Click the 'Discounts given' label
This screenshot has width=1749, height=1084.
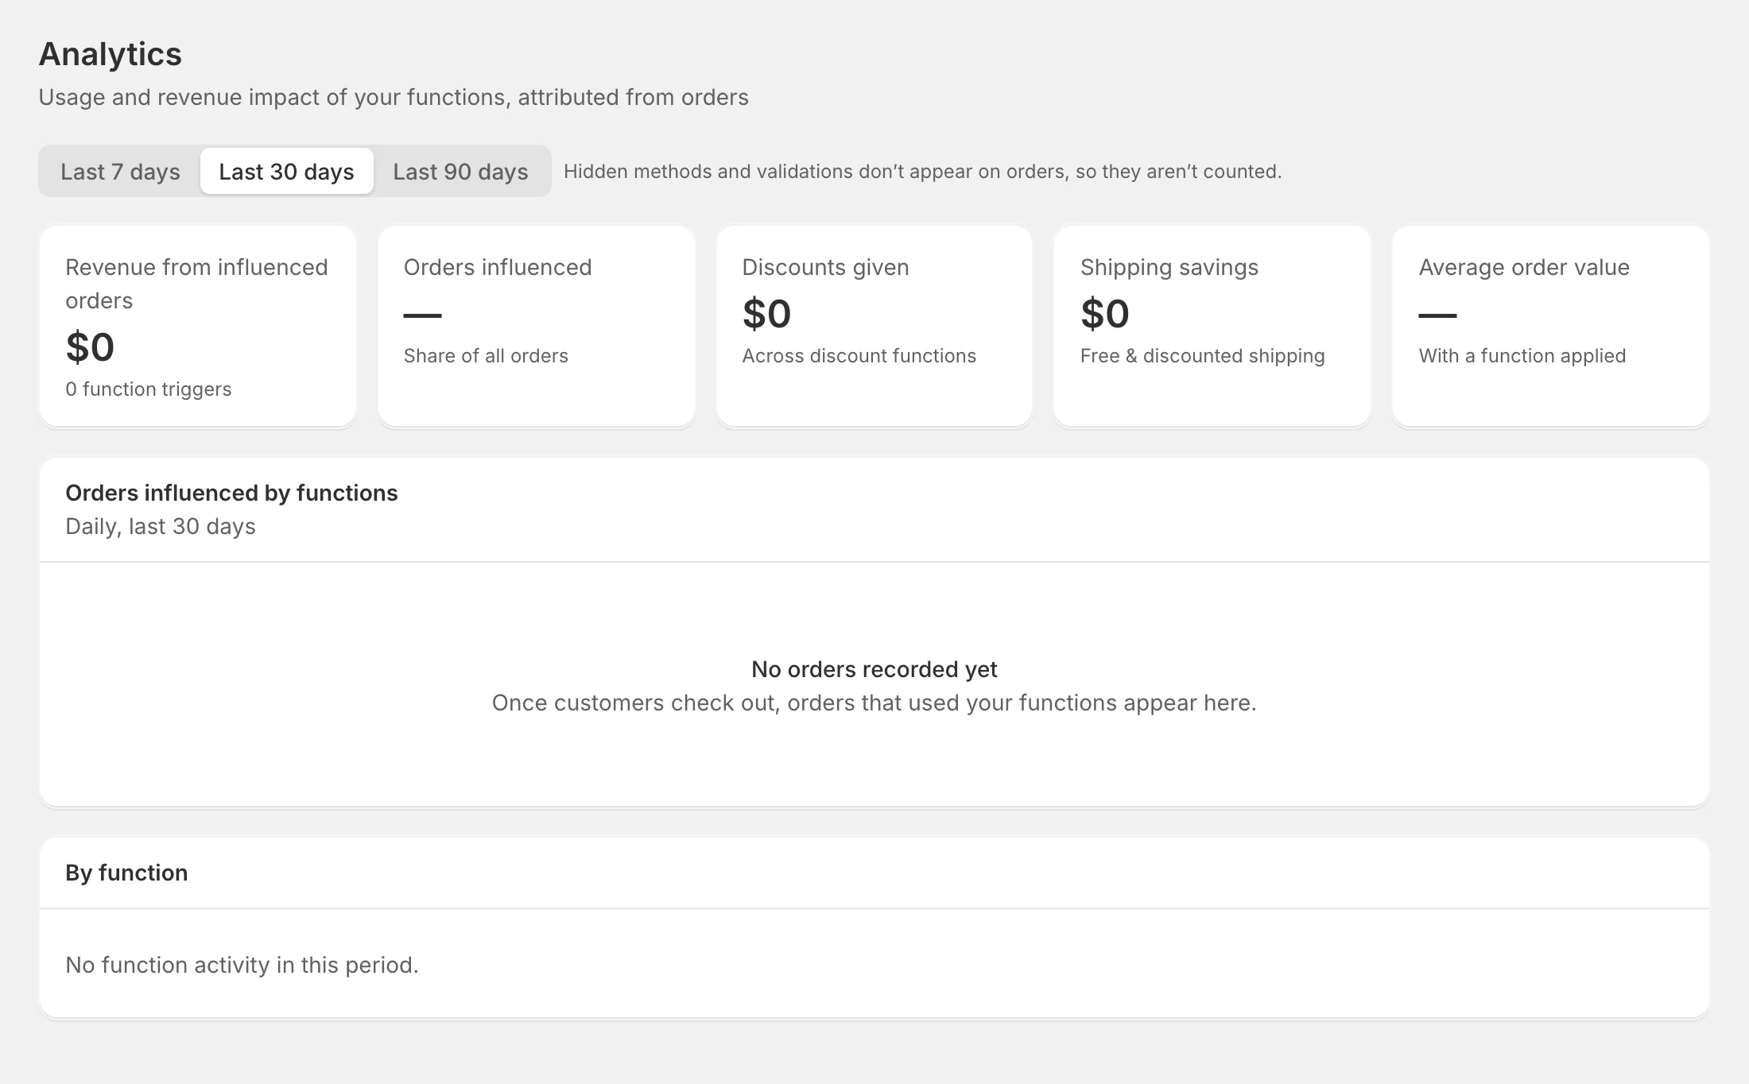point(825,267)
